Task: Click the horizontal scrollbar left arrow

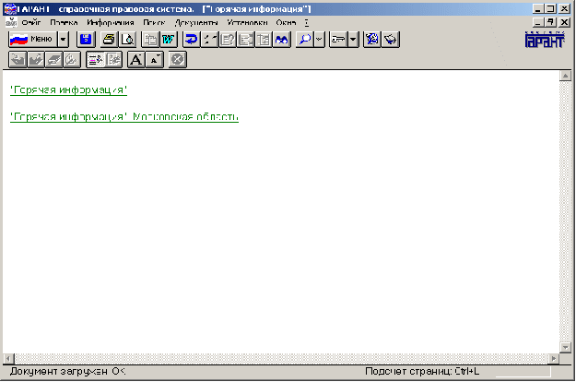Action: click(9, 358)
